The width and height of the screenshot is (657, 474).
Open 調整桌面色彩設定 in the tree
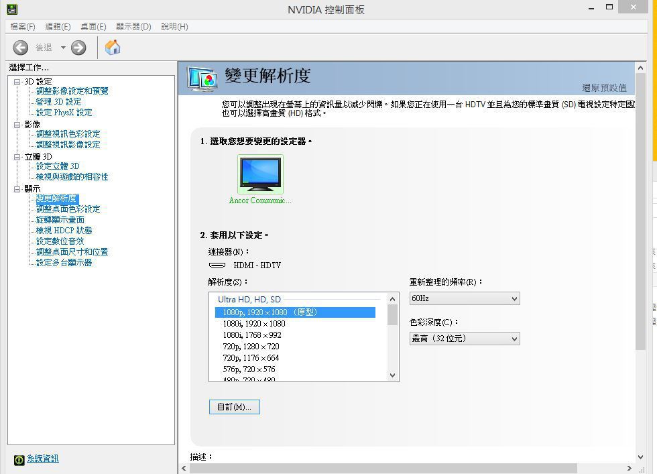pos(68,209)
